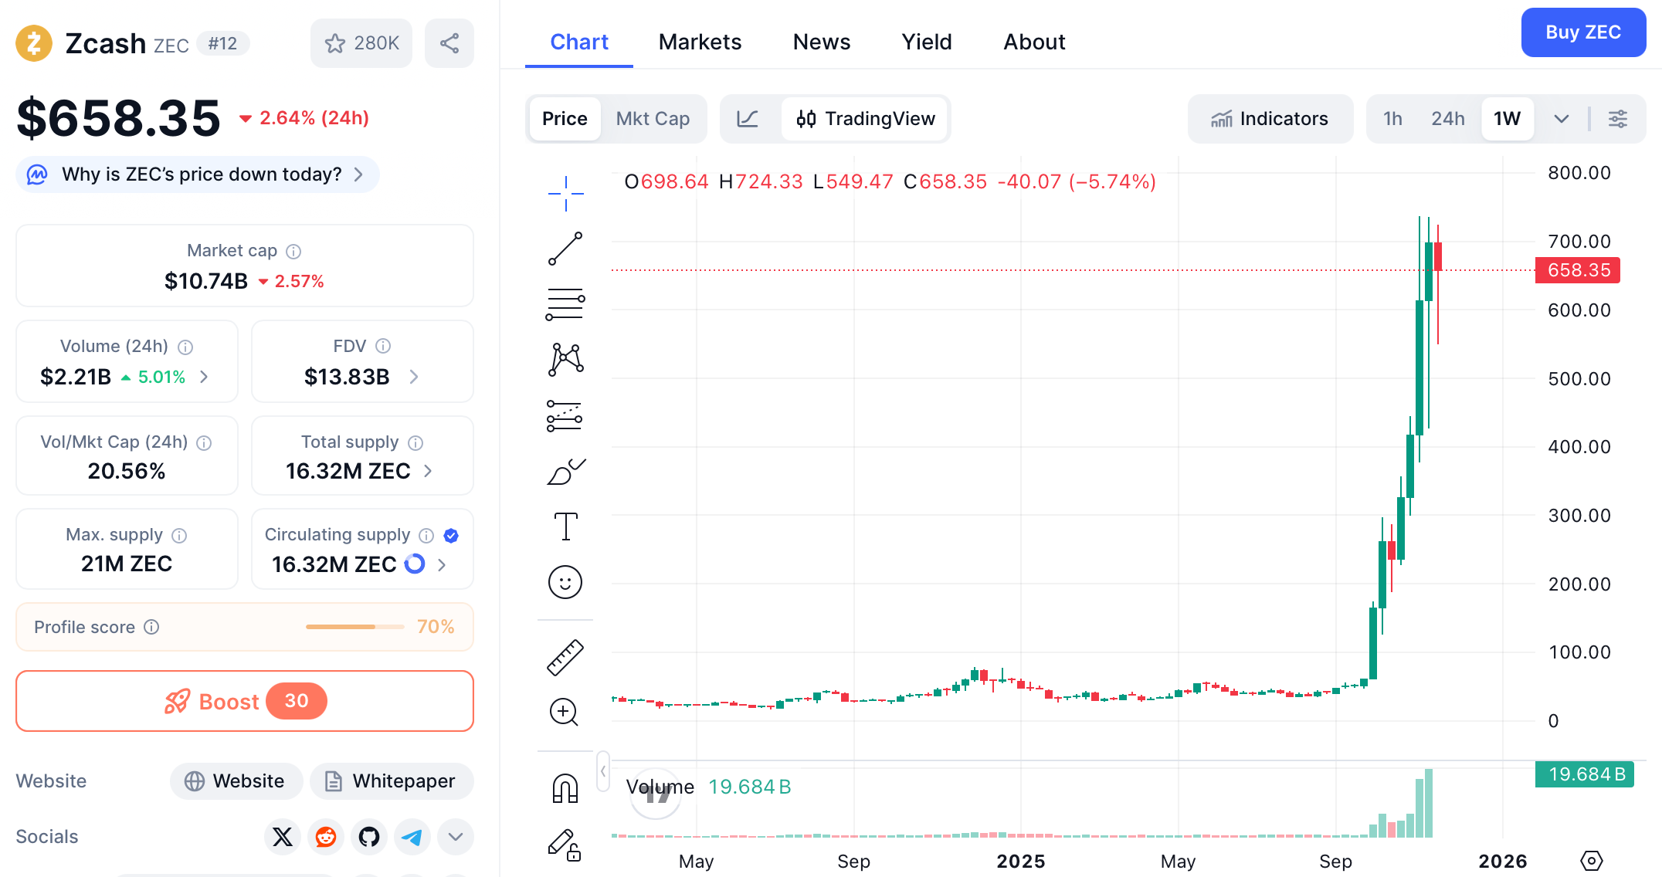This screenshot has width=1662, height=877.
Task: Open the Whitepaper link
Action: 392,780
